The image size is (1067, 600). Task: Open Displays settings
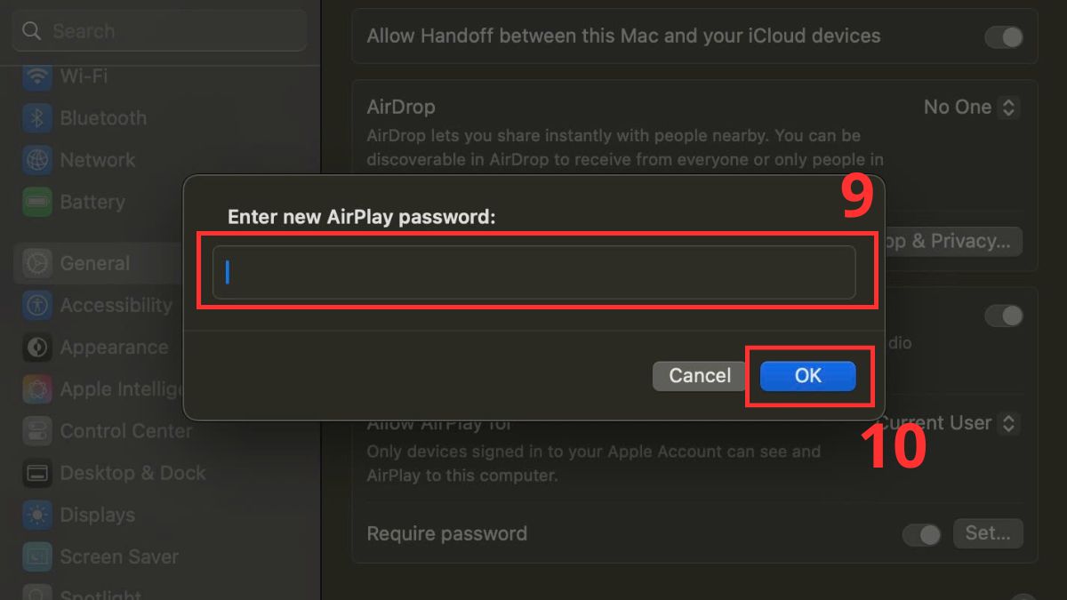tap(99, 515)
